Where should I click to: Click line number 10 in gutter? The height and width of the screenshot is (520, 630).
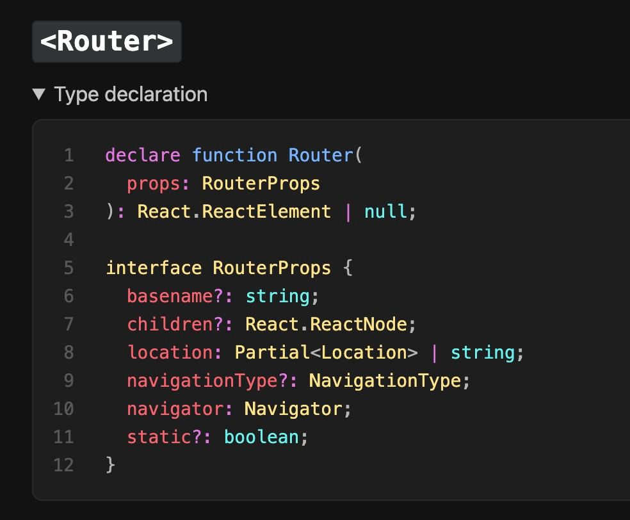pyautogui.click(x=63, y=409)
